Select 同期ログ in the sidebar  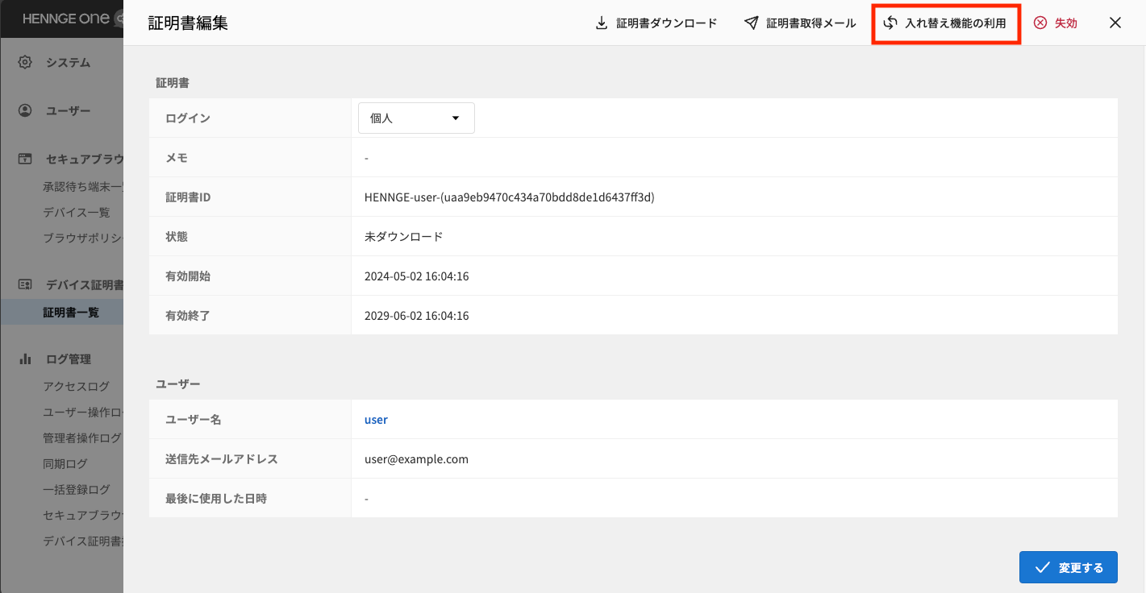pos(65,463)
